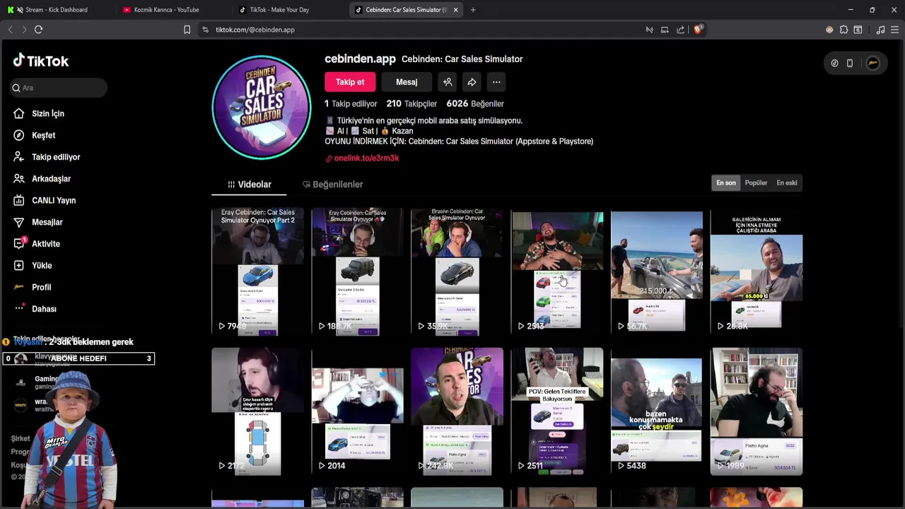Click the Takip et follow button
Image resolution: width=905 pixels, height=509 pixels.
(350, 82)
